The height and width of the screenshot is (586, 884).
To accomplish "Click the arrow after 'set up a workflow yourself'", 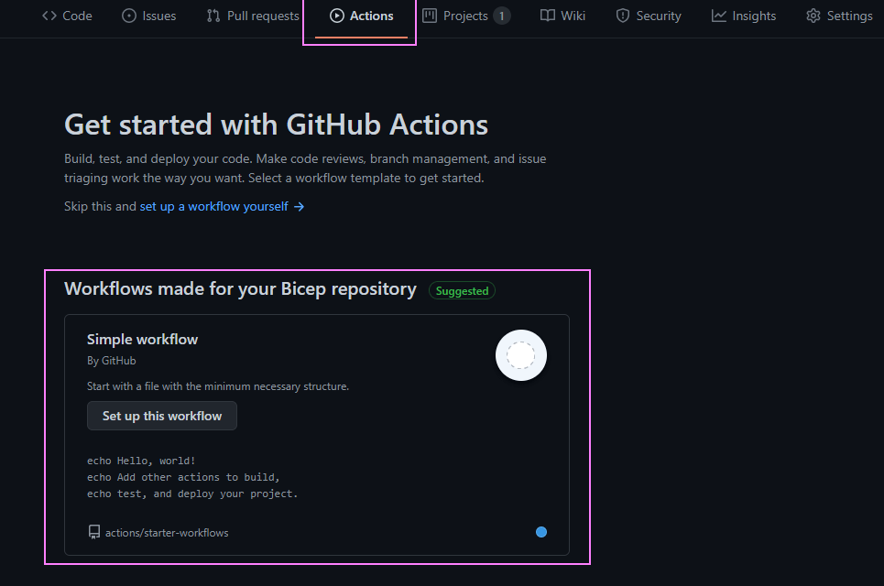I will (299, 207).
